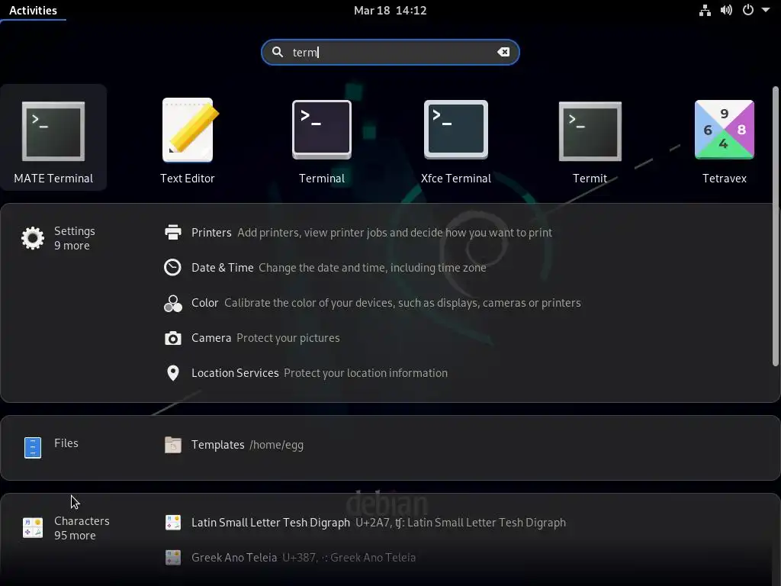Open Camera privacy settings result

pos(252,338)
